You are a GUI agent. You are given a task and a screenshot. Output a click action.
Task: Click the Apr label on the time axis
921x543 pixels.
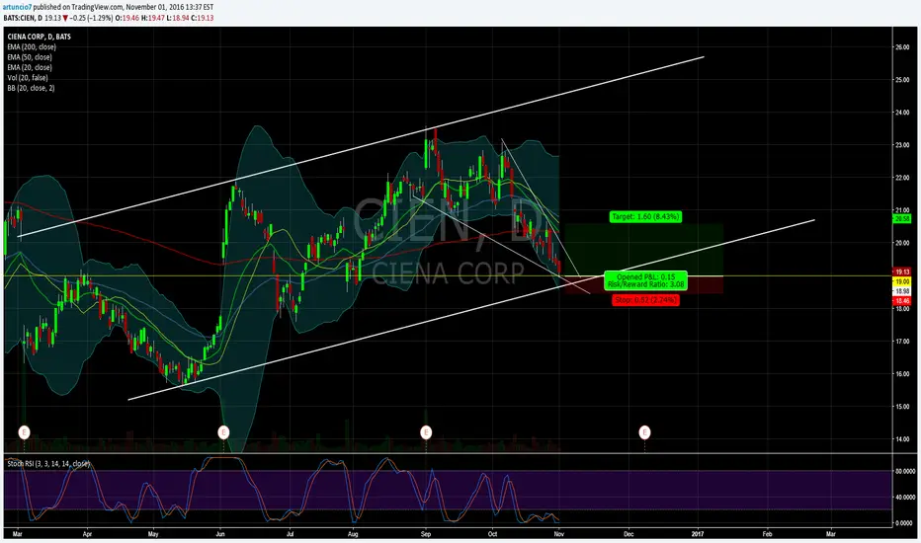click(88, 534)
